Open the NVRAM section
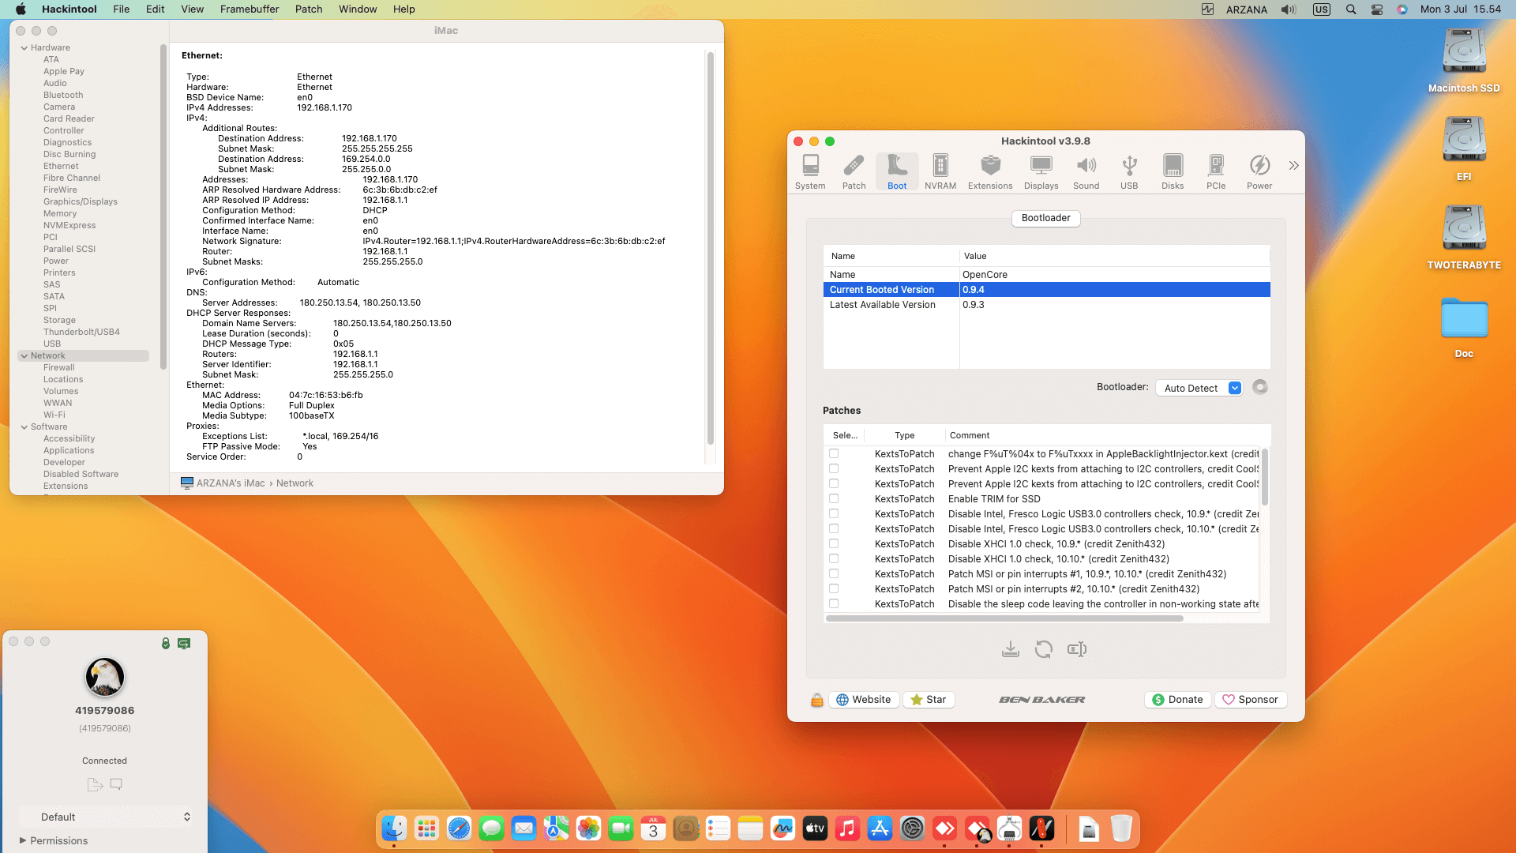This screenshot has width=1516, height=853. [940, 171]
